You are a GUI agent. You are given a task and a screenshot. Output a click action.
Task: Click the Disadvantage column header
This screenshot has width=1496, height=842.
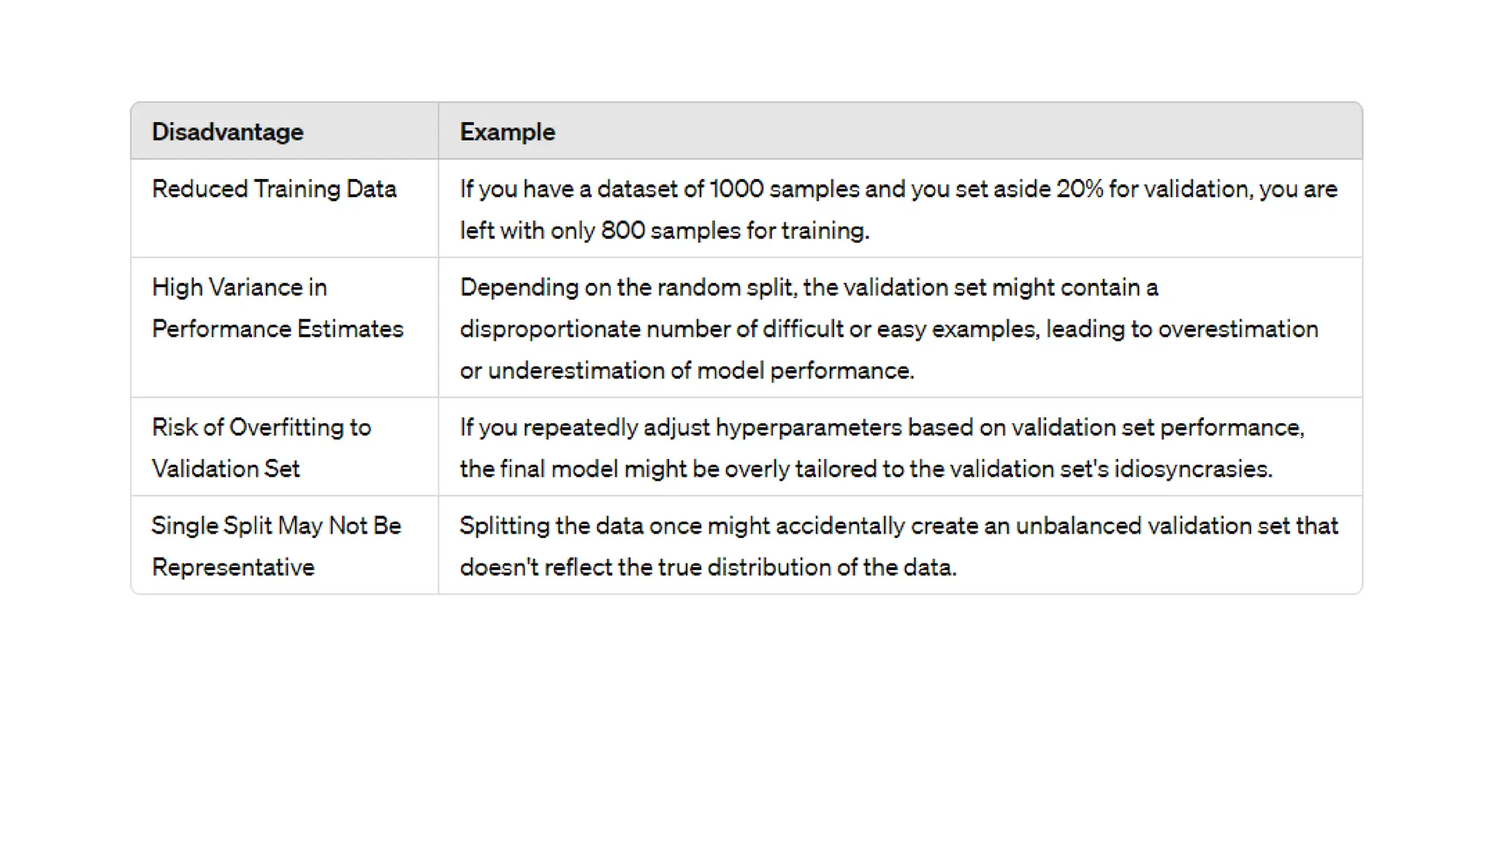[x=227, y=132]
